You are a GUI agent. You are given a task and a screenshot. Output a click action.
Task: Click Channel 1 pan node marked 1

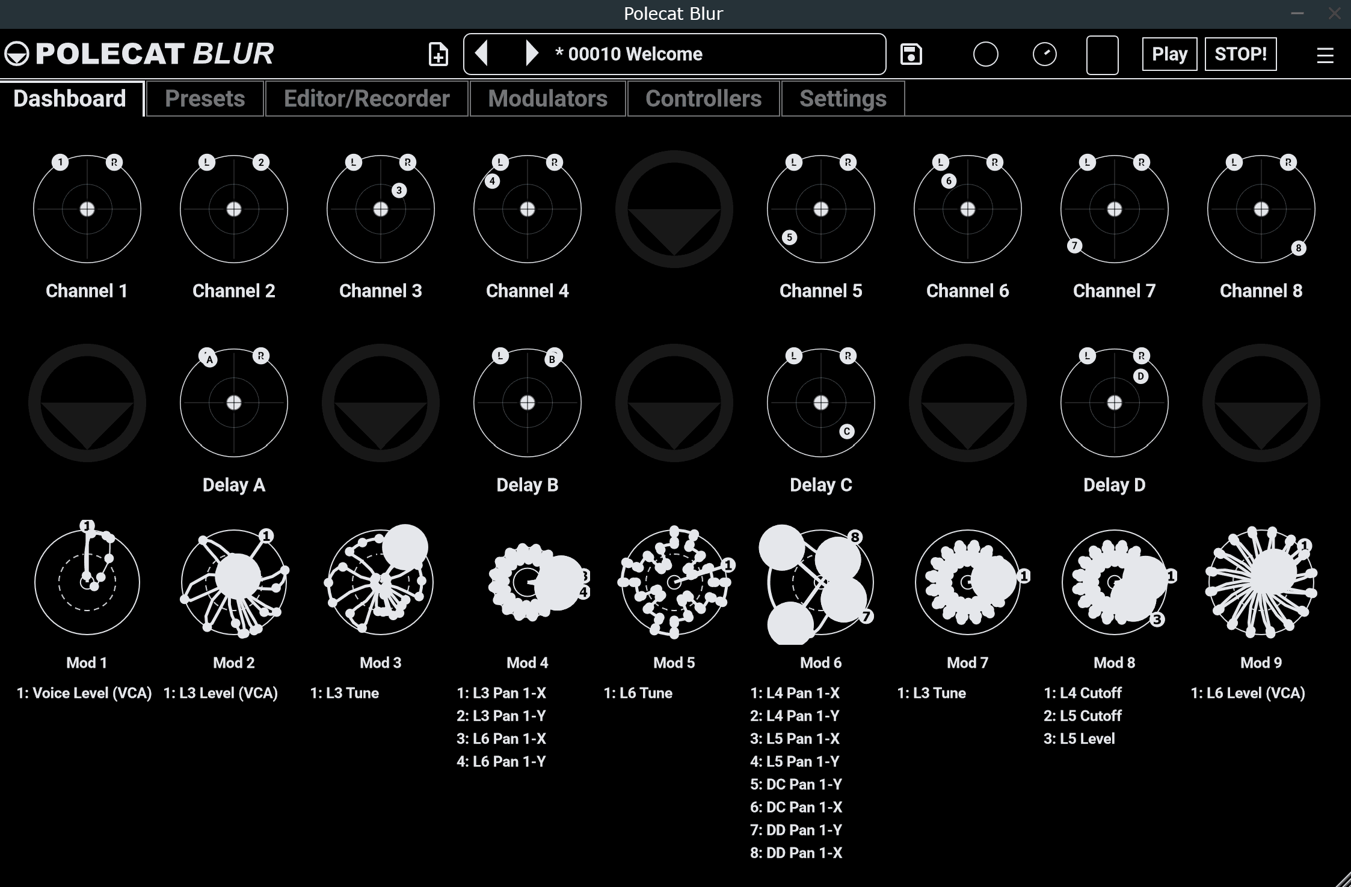point(60,162)
